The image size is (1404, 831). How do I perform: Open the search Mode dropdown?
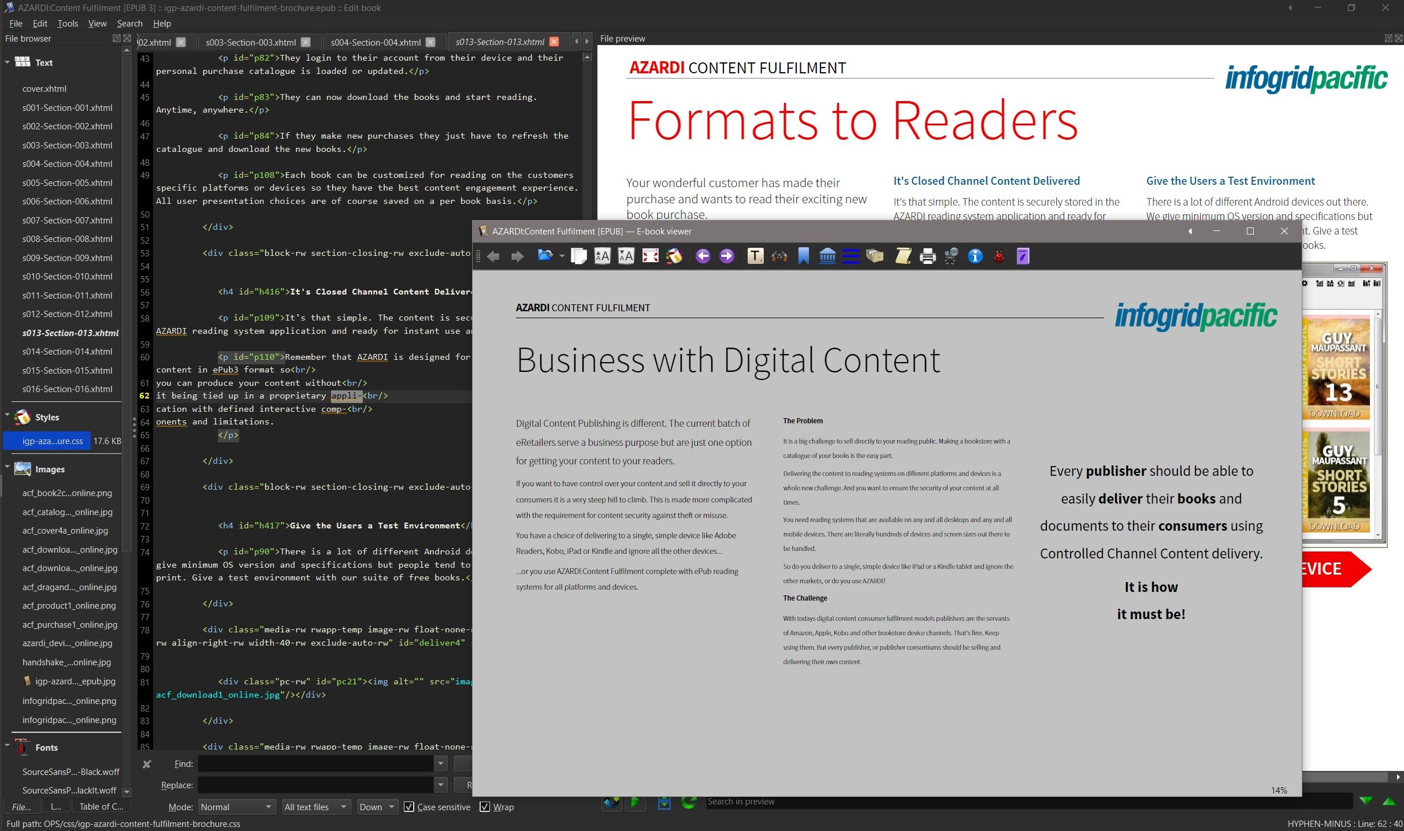click(x=236, y=807)
